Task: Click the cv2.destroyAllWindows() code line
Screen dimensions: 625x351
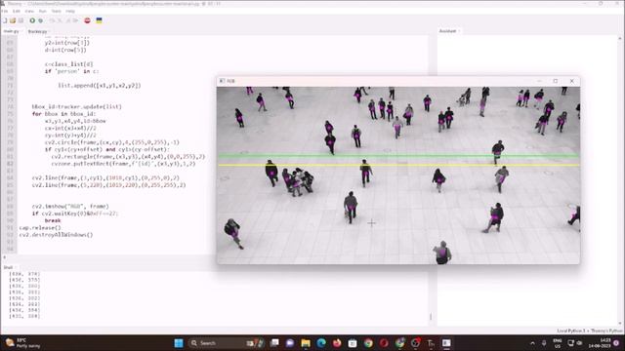Action: click(56, 235)
